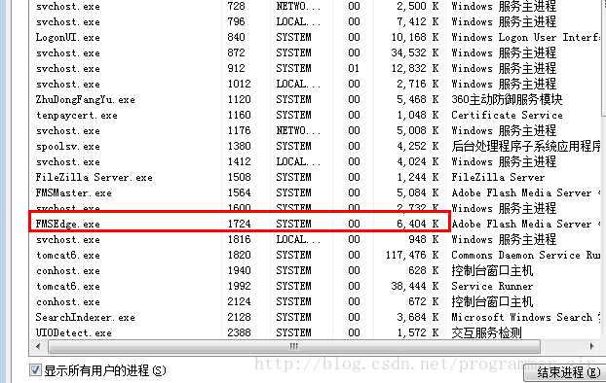Select svchost.exe with PID 1012
Viewport: 606px width, 383px height.
[x=67, y=84]
